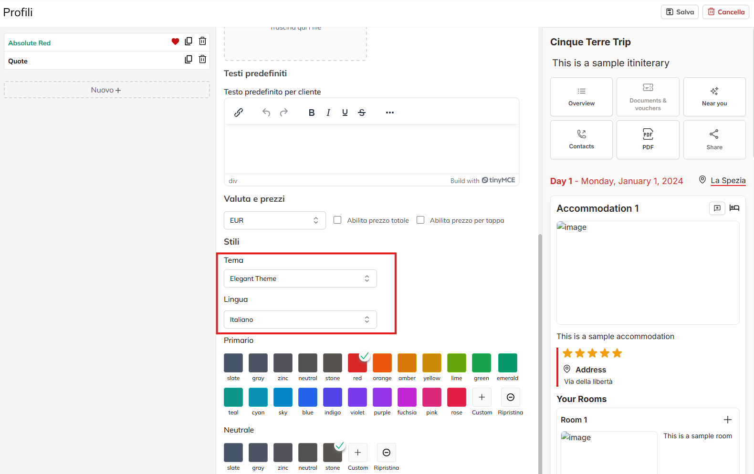Viewport: 754px width, 474px height.
Task: Delete the Quote profile with trash icon
Action: click(x=202, y=59)
